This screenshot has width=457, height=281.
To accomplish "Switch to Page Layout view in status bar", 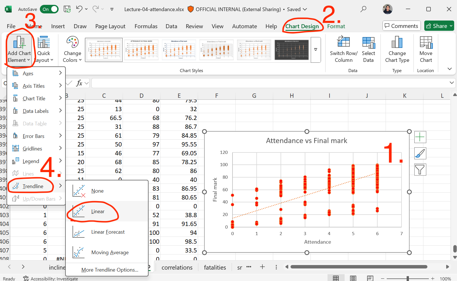I will click(353, 278).
